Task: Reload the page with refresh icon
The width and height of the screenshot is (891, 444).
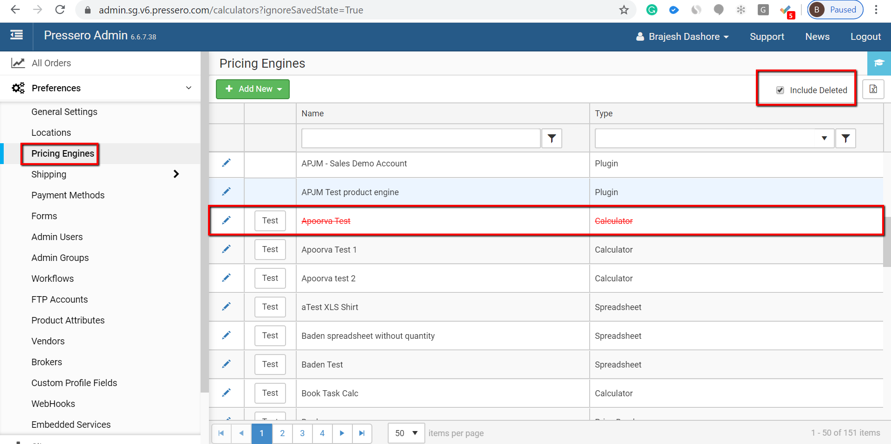Action: pyautogui.click(x=60, y=10)
